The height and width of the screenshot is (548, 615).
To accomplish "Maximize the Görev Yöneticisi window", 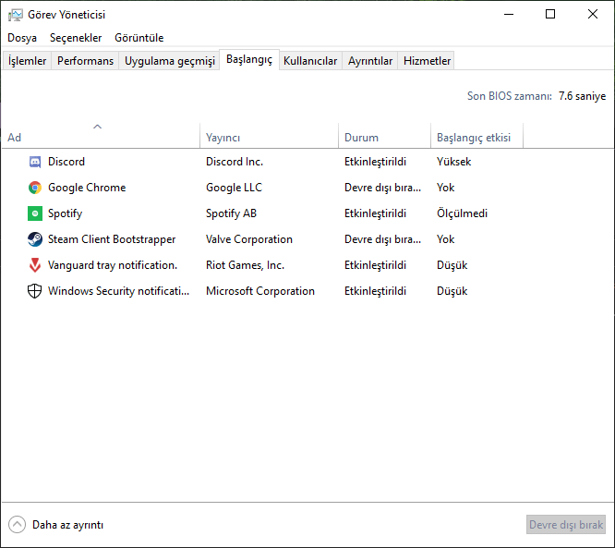I will [550, 15].
